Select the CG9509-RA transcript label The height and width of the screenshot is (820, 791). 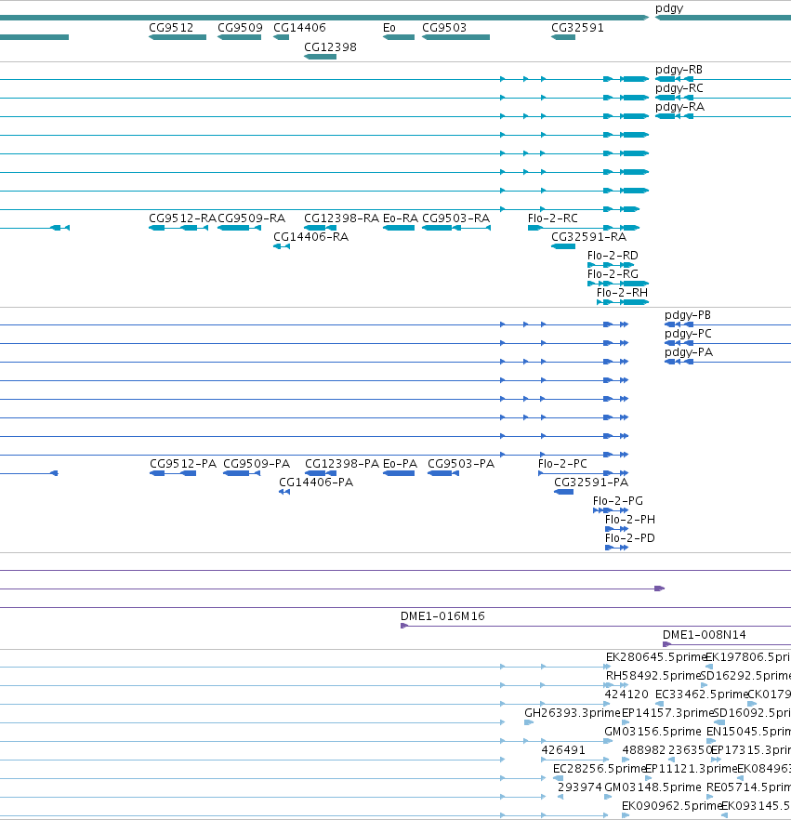(252, 218)
